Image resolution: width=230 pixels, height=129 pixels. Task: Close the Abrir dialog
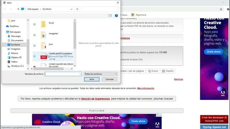tap(118, 3)
